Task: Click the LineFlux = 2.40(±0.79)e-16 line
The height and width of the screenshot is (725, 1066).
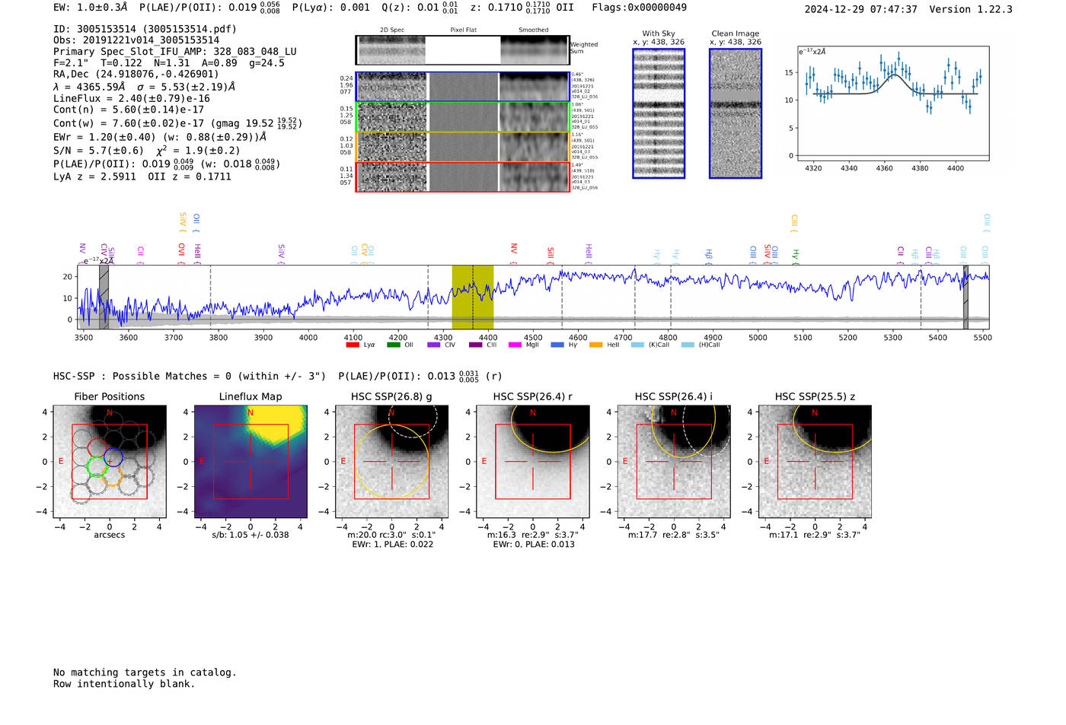Action: [x=132, y=98]
